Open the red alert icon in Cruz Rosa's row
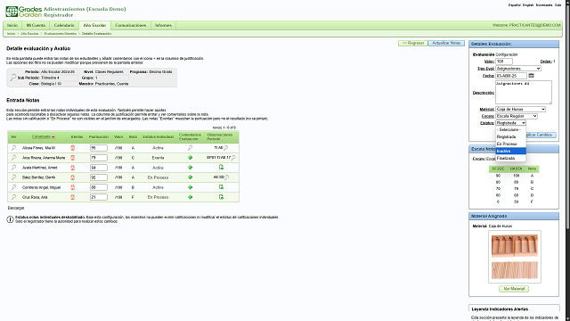The height and width of the screenshot is (321, 570). [x=72, y=197]
